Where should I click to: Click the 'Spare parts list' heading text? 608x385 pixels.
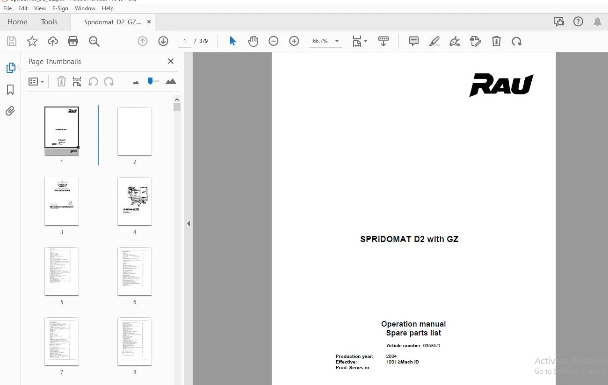tap(413, 333)
